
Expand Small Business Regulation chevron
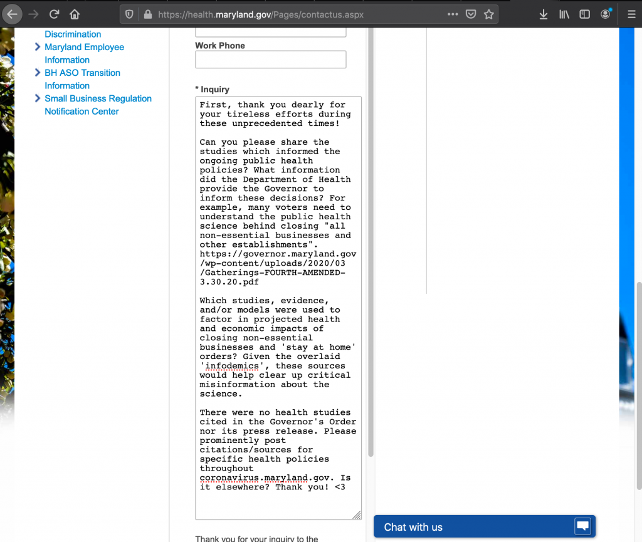(37, 98)
